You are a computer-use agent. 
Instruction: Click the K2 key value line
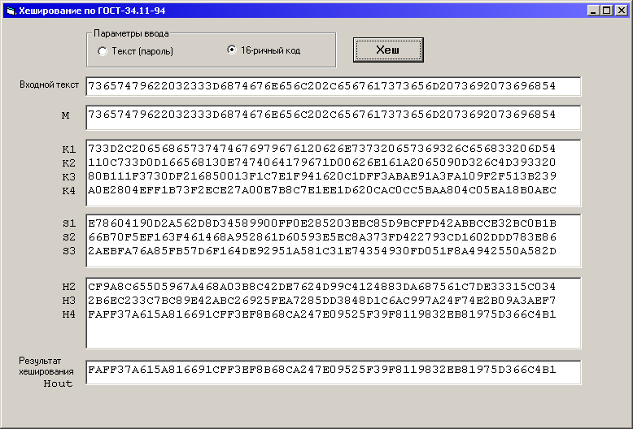click(321, 163)
